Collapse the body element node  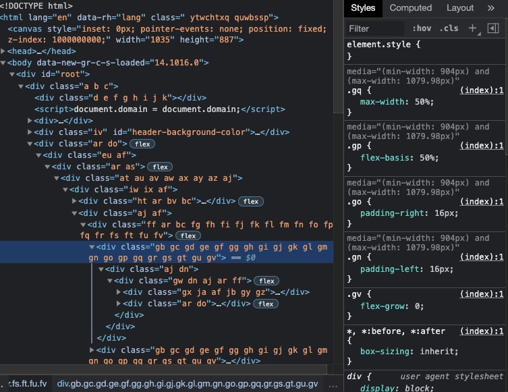click(x=3, y=63)
